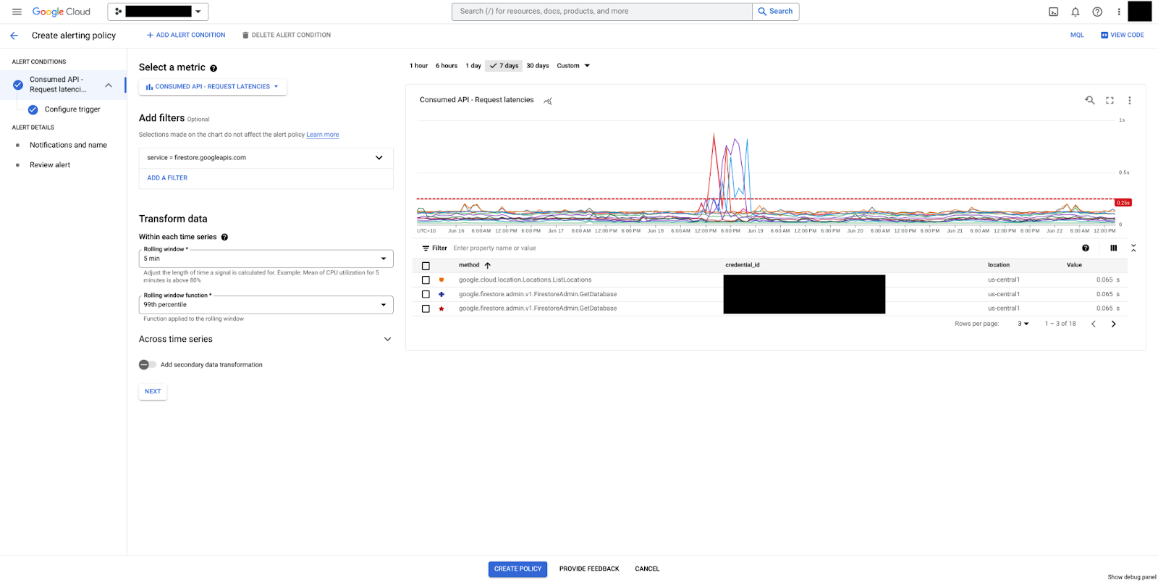
Task: Click the Create Policy button
Action: 517,569
